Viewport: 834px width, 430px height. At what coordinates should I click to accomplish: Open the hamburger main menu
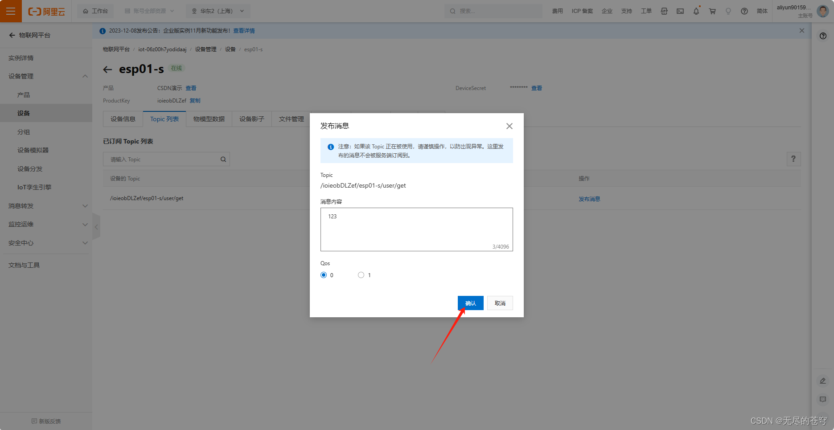click(11, 11)
